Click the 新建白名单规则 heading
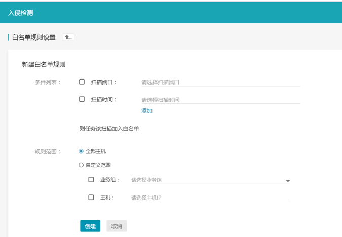 (44, 64)
